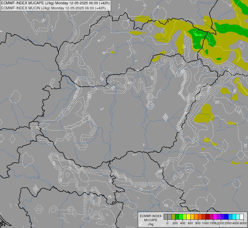The width and height of the screenshot is (248, 228).
Task: Click the long white lake outline in western Hungary
Action: click(x=77, y=122)
